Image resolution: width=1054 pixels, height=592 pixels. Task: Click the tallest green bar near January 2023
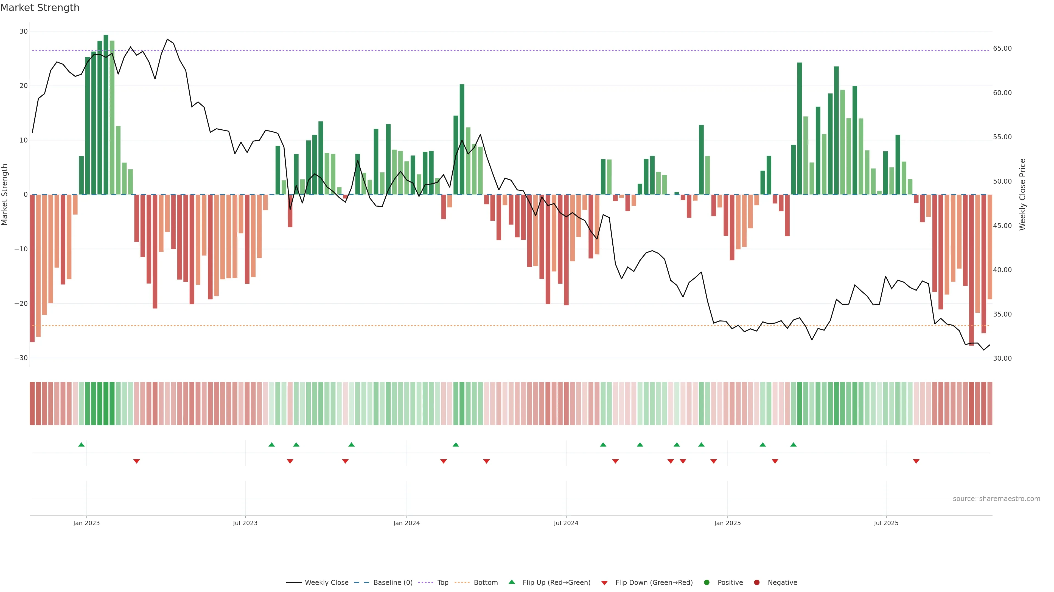tap(106, 114)
